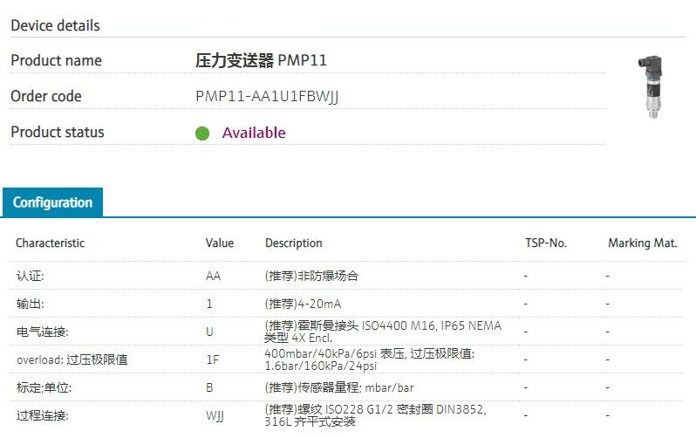Click the green product status indicator dot
Image resolution: width=696 pixels, height=438 pixels.
point(202,133)
